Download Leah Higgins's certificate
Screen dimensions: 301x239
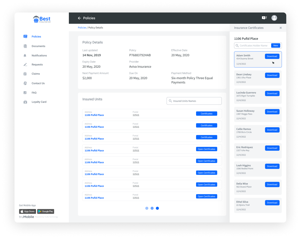(272, 166)
